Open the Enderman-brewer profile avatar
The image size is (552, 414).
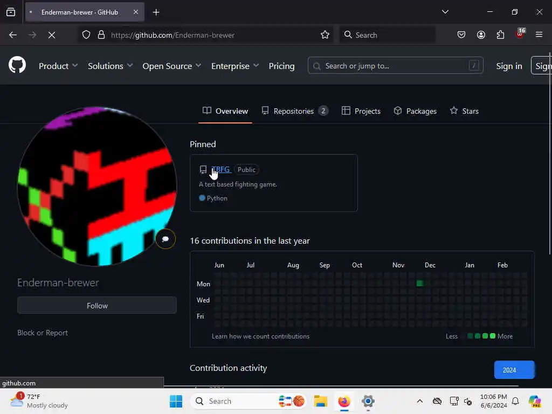97,186
